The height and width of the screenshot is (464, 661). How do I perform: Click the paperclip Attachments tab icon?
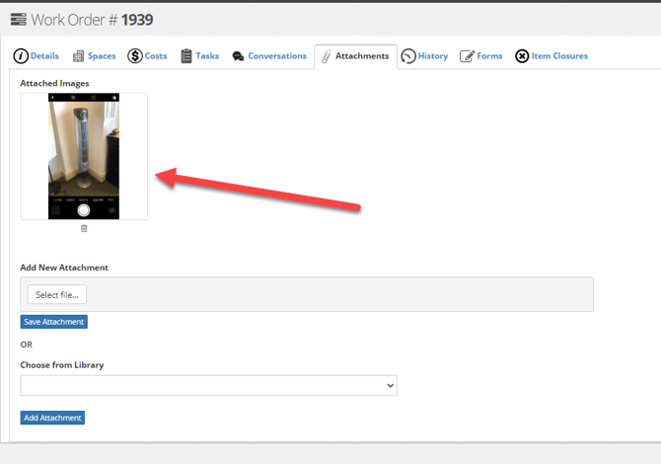coord(326,56)
